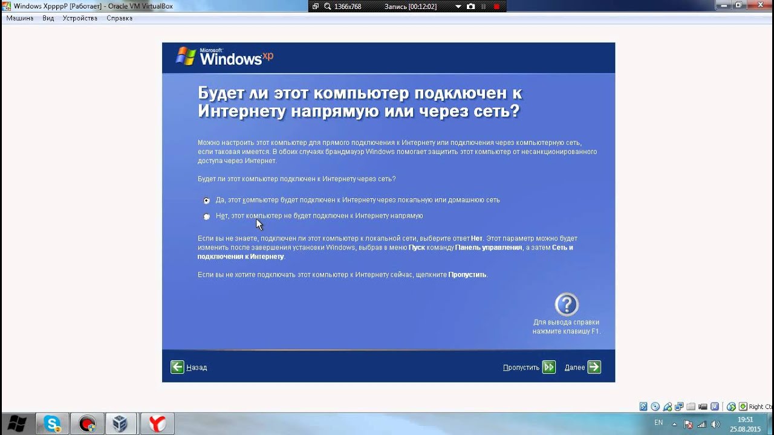
Task: Pause the screen recording
Action: click(484, 7)
